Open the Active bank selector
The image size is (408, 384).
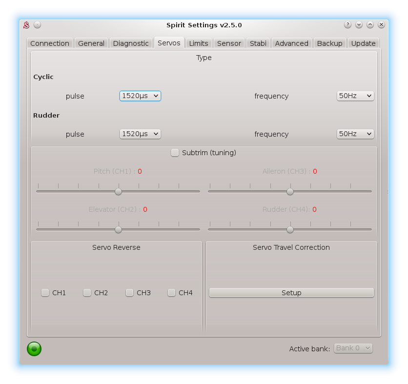coord(353,348)
